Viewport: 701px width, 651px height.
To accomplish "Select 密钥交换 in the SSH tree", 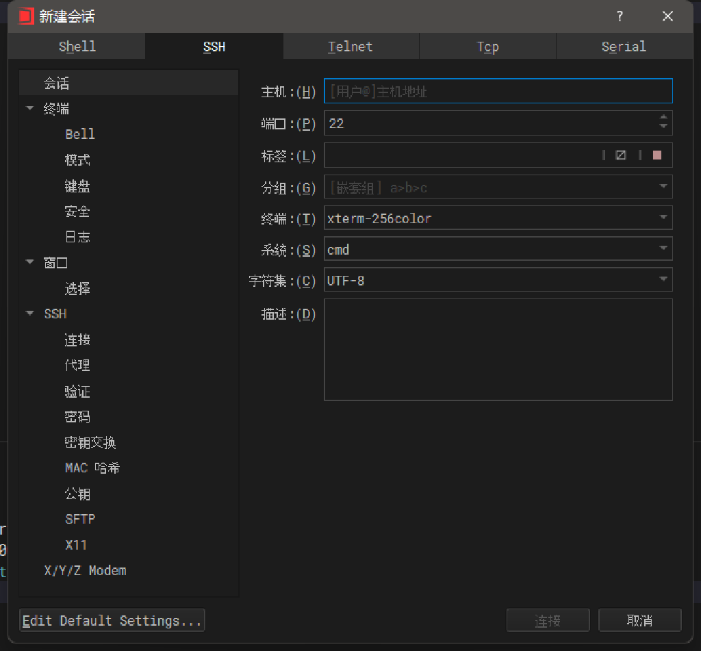I will pyautogui.click(x=90, y=443).
